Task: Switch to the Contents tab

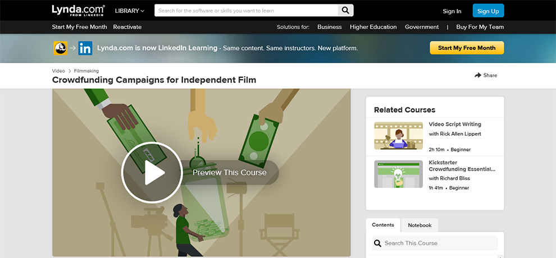Action: 383,225
